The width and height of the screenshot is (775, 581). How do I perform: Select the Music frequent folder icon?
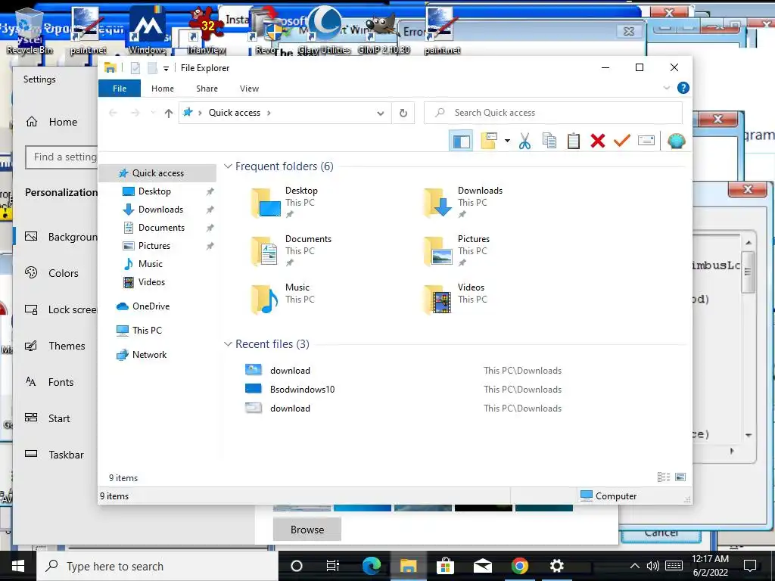click(266, 300)
